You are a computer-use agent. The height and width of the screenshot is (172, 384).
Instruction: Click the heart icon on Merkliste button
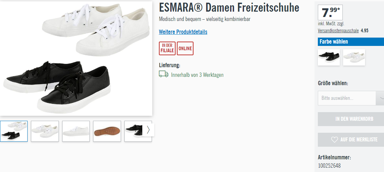point(334,140)
